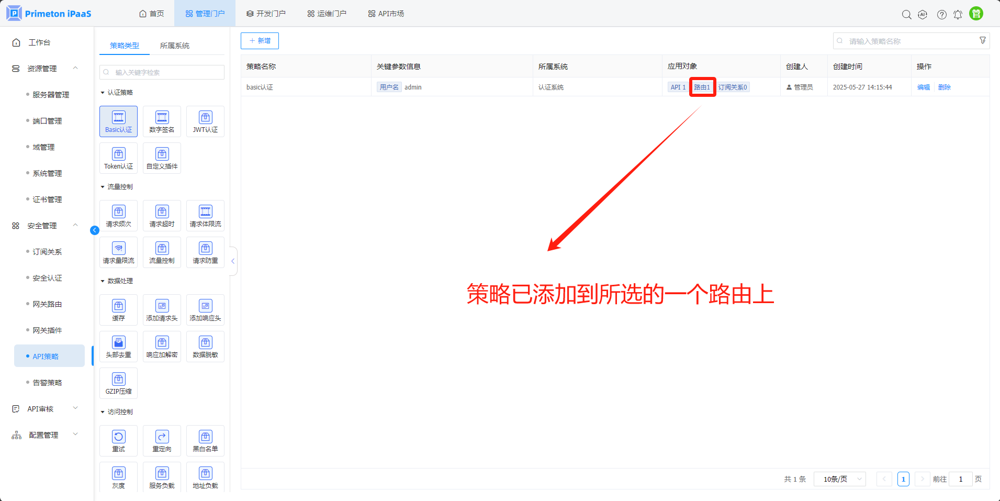Click 编辑 link for basic认证 row

pyautogui.click(x=923, y=87)
